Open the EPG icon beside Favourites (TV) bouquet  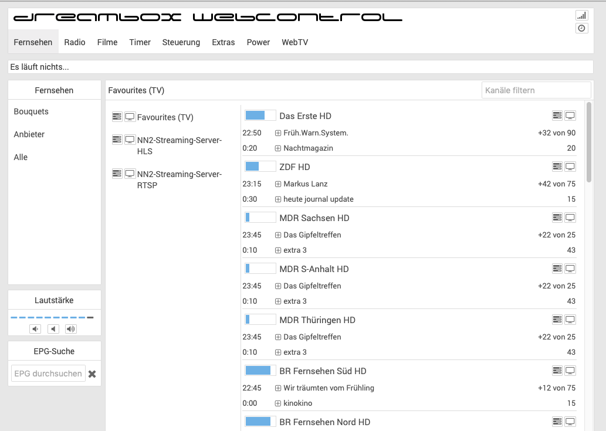[117, 117]
